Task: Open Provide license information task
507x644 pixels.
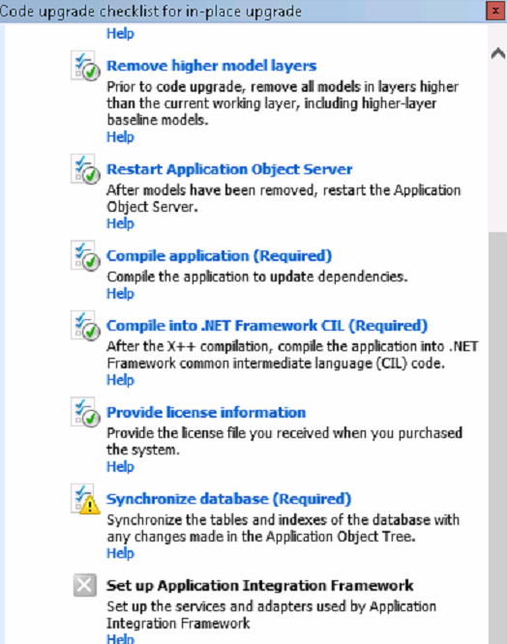Action: tap(206, 412)
